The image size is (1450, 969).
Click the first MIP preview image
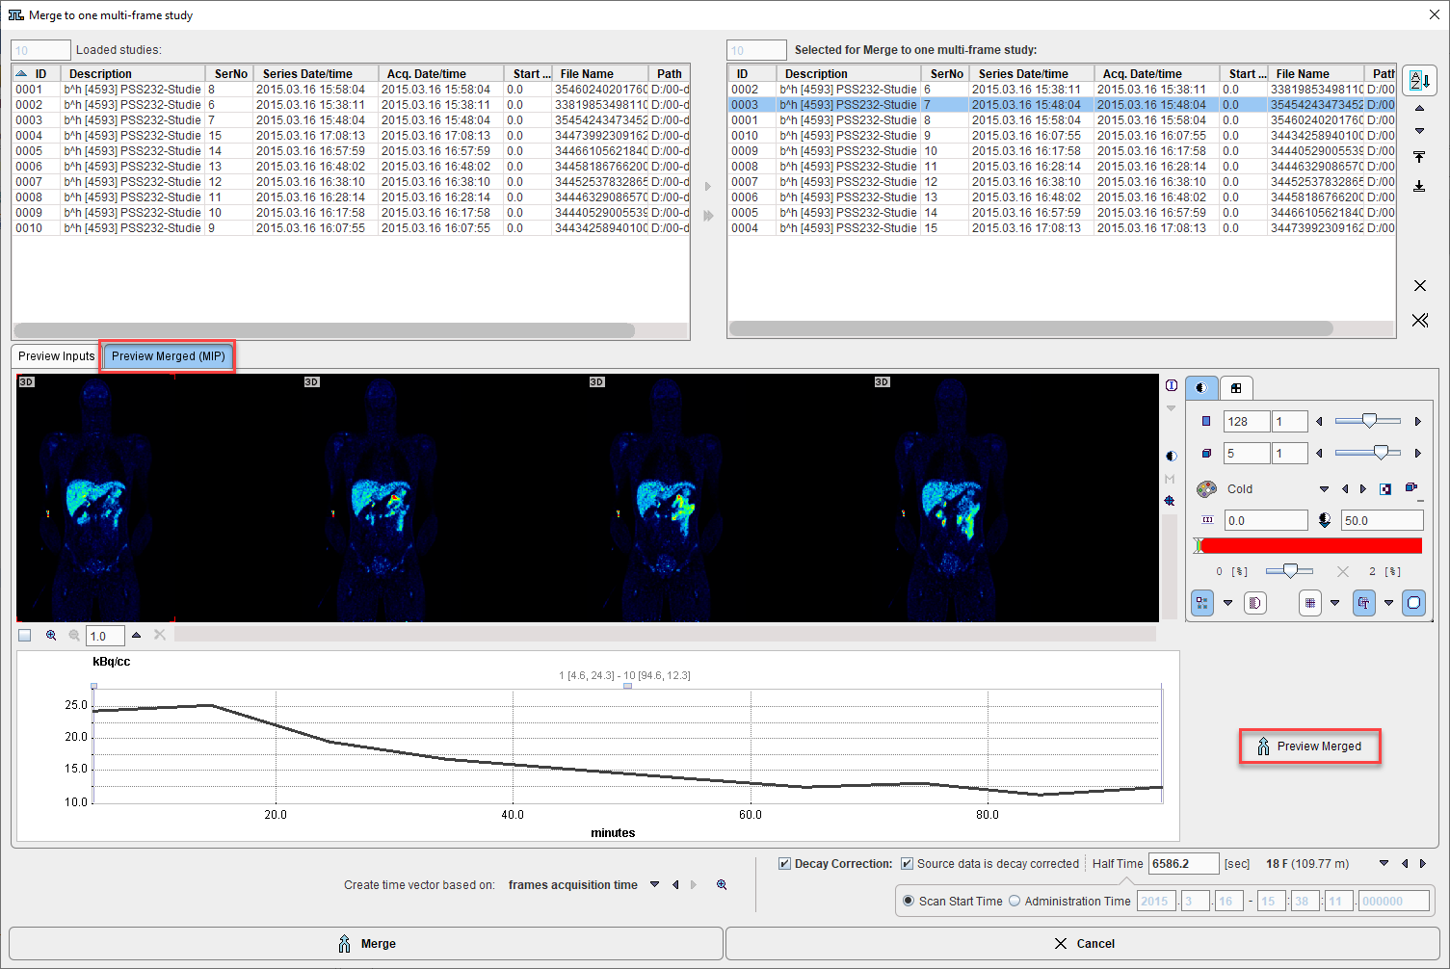click(x=95, y=498)
